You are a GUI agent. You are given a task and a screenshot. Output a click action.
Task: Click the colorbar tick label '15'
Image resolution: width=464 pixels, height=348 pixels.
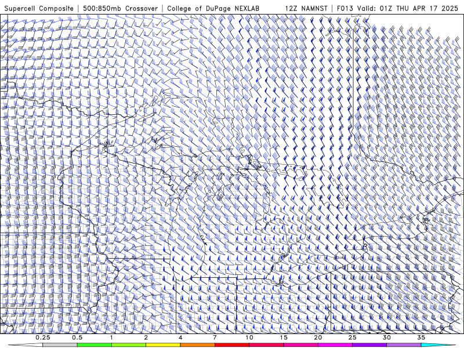pos(284,338)
